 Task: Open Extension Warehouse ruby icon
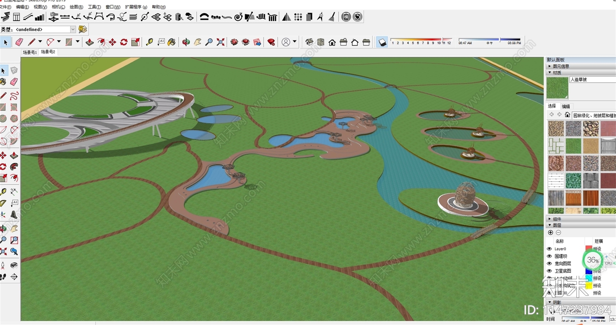271,42
